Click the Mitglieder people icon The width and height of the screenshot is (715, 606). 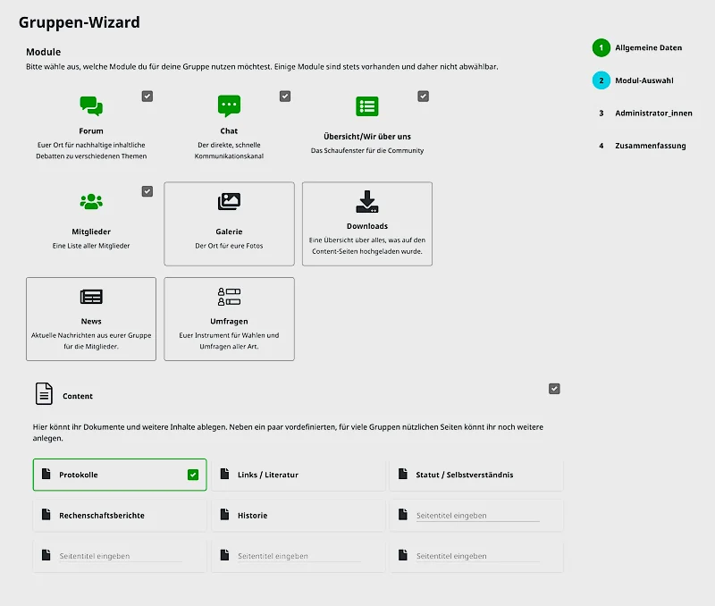(x=91, y=202)
